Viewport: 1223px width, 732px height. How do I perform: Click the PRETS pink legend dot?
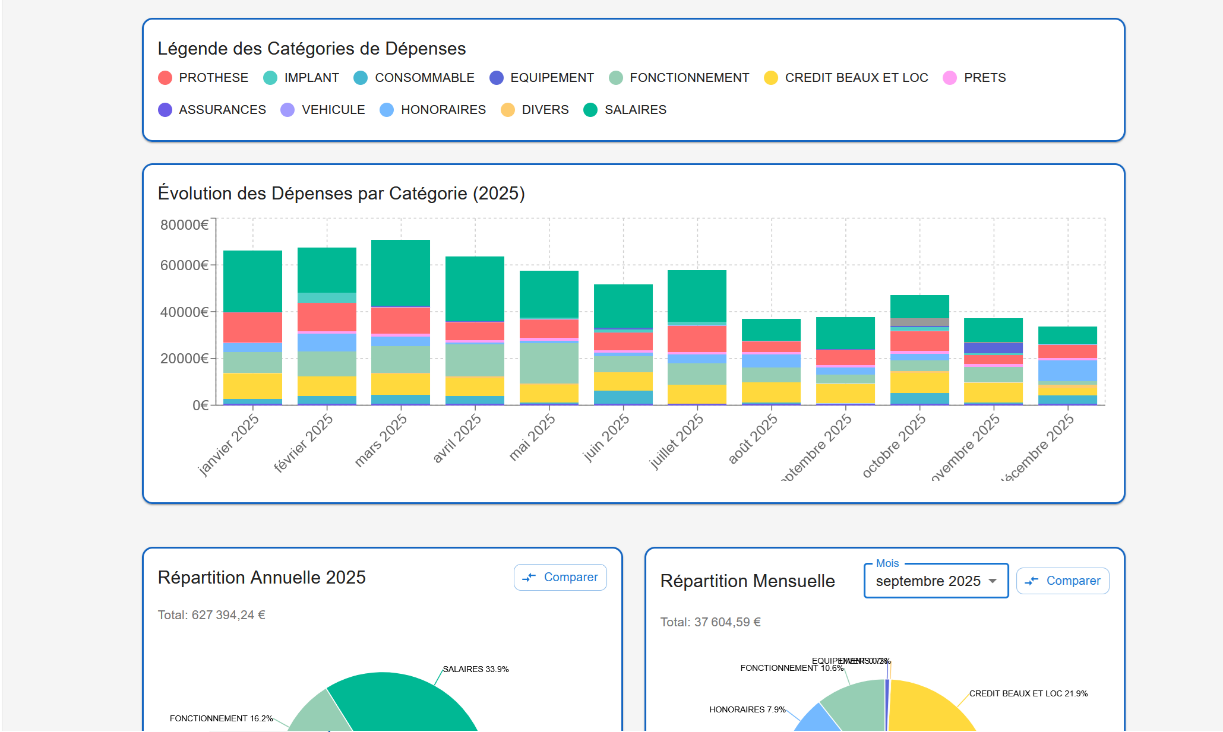coord(950,78)
